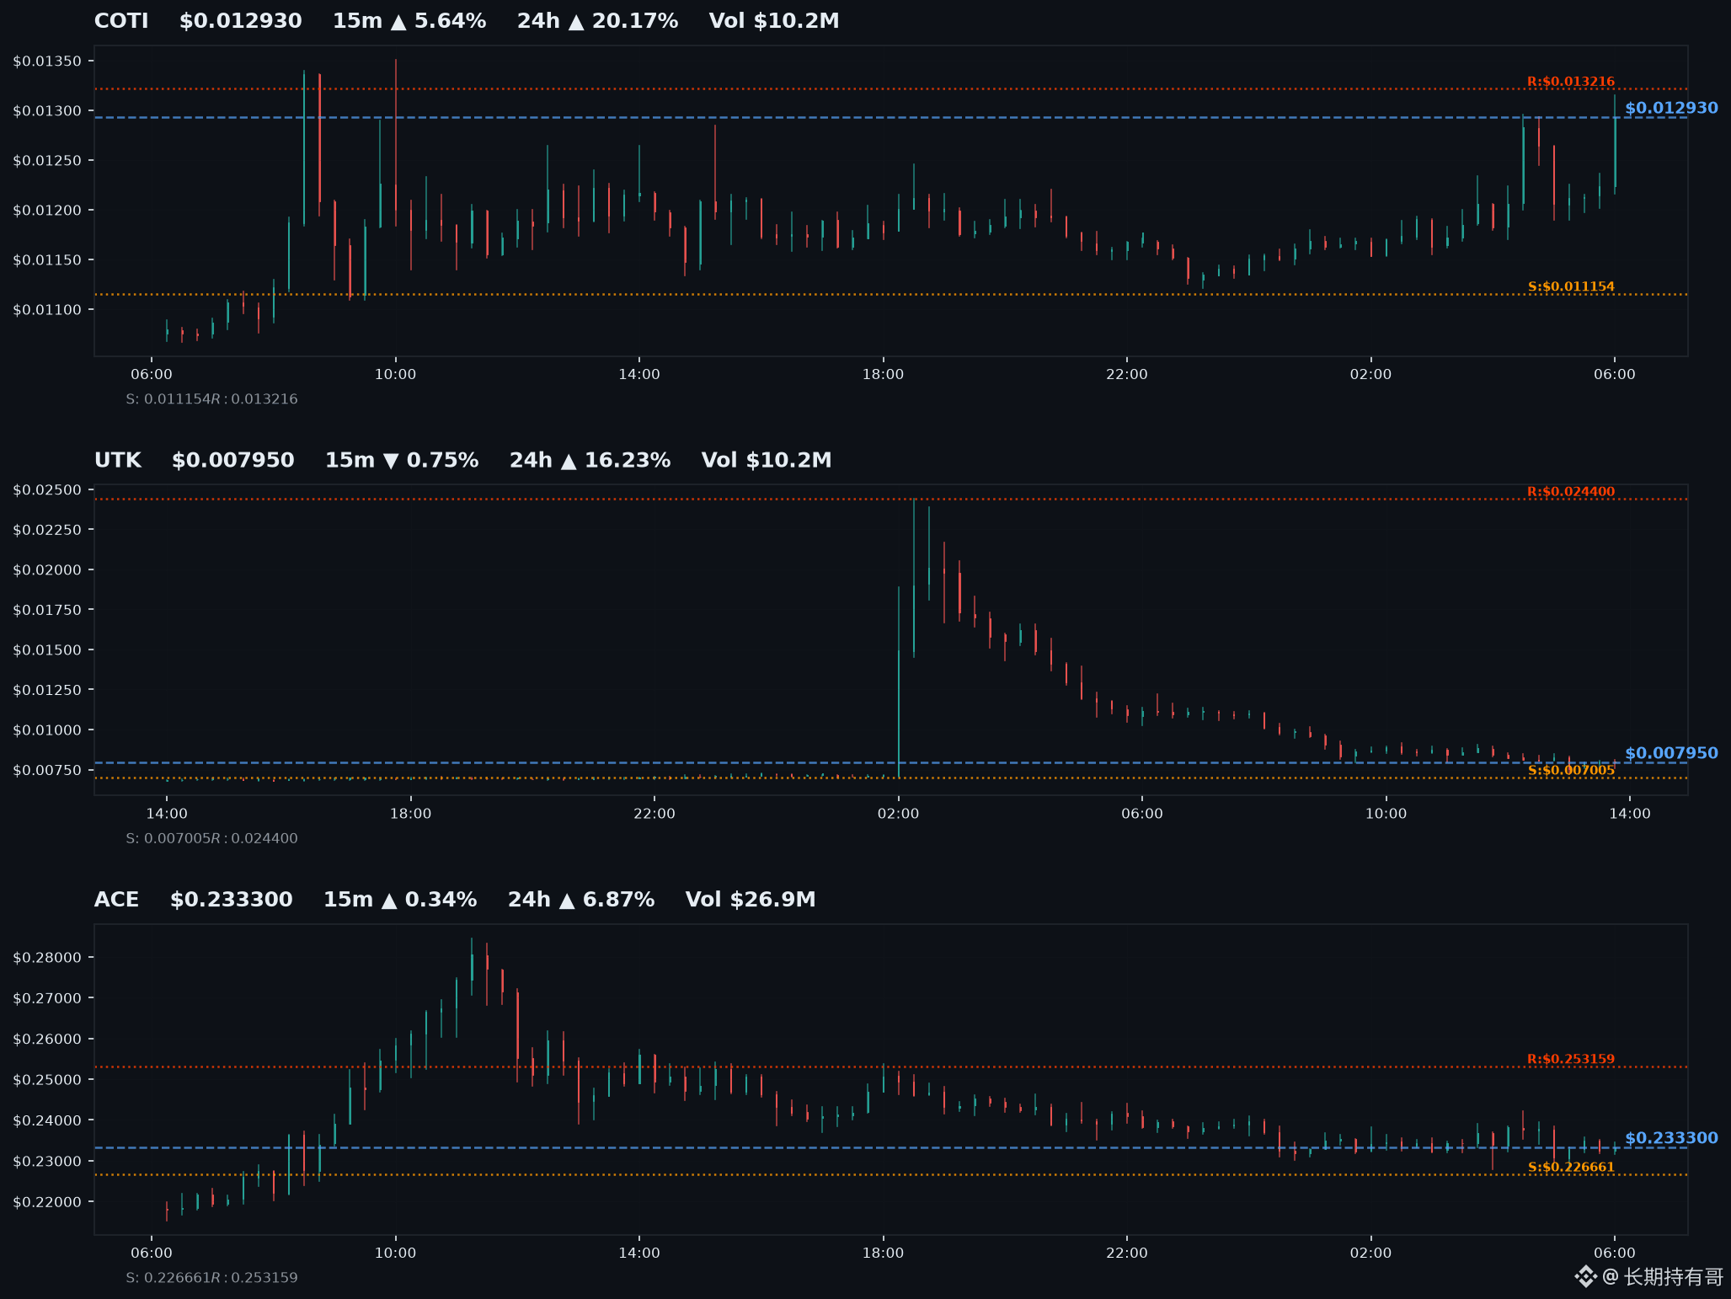Select UTK footnote S: 0.007005R : 0.024400
The image size is (1731, 1299).
pyautogui.click(x=211, y=839)
